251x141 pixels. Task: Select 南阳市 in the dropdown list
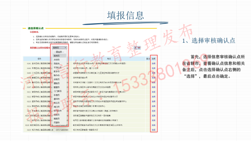[56, 119]
